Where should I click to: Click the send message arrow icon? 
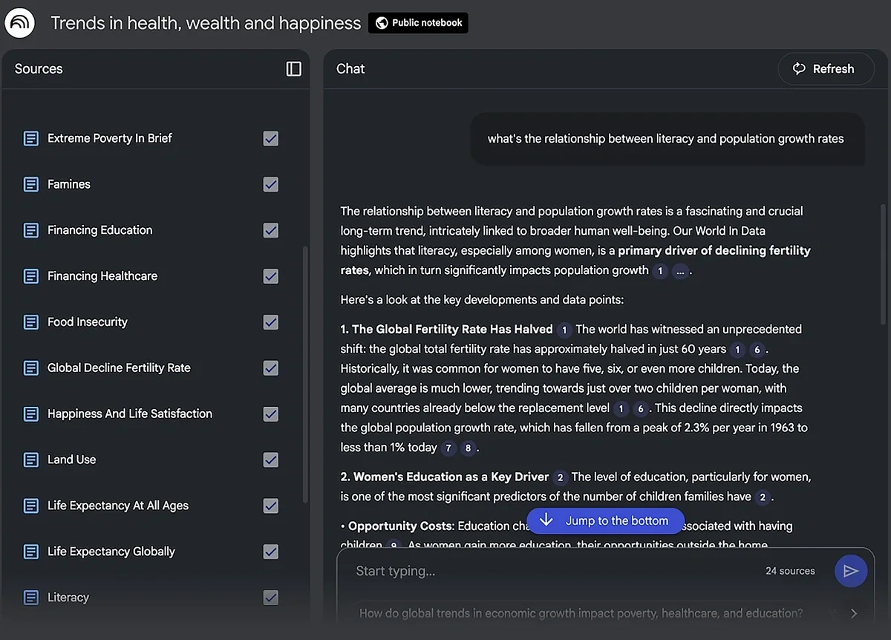(851, 571)
